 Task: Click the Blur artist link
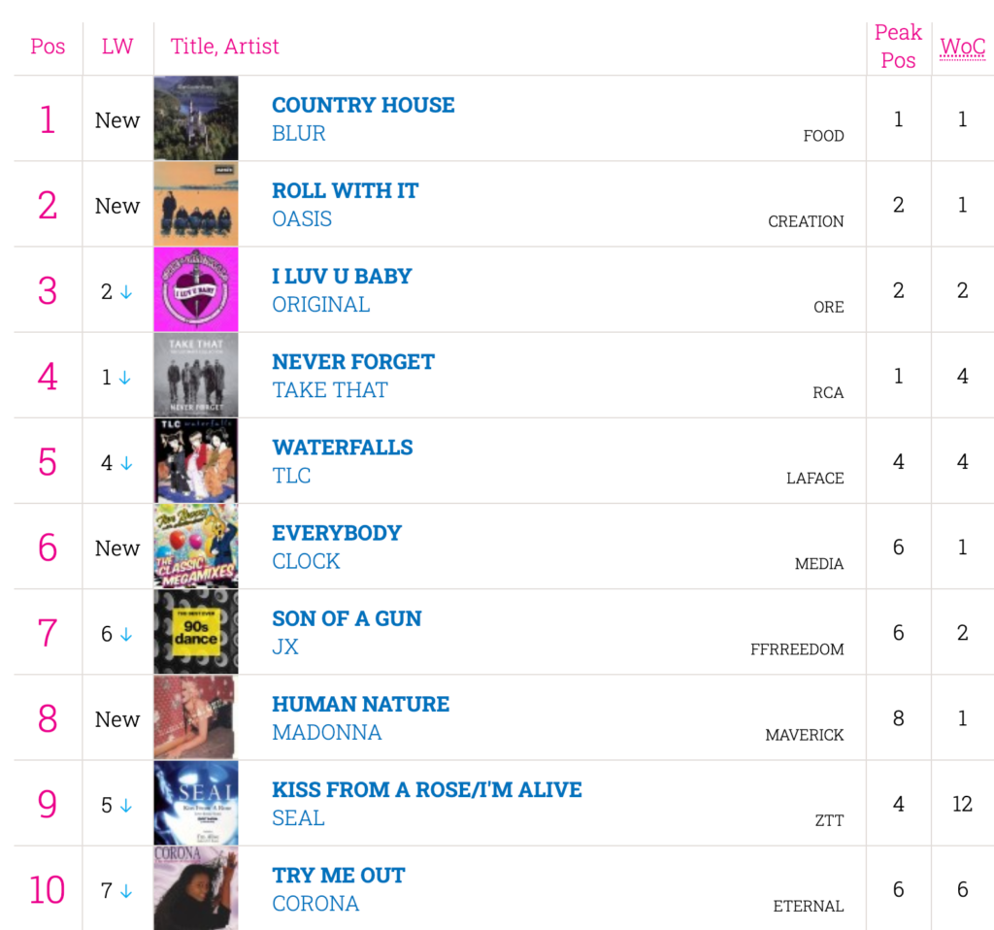pos(299,134)
